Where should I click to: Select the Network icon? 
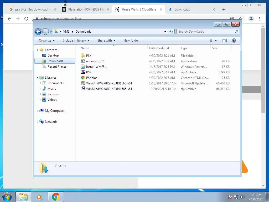41,122
